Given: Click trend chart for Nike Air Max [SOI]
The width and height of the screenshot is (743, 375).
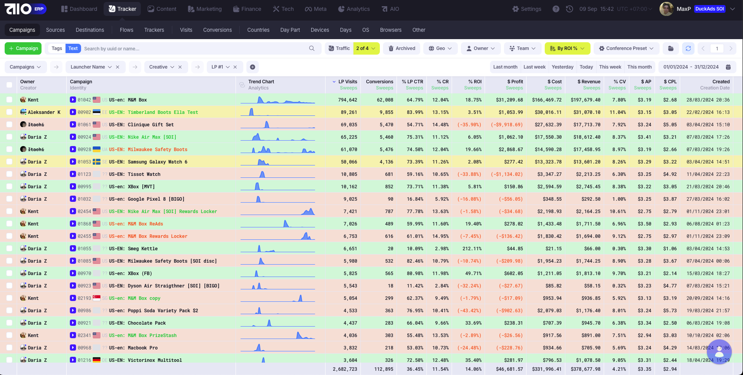Looking at the screenshot, I should tap(278, 137).
